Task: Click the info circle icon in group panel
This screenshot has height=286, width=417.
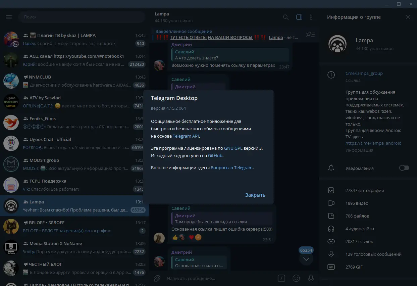Action: [331, 75]
